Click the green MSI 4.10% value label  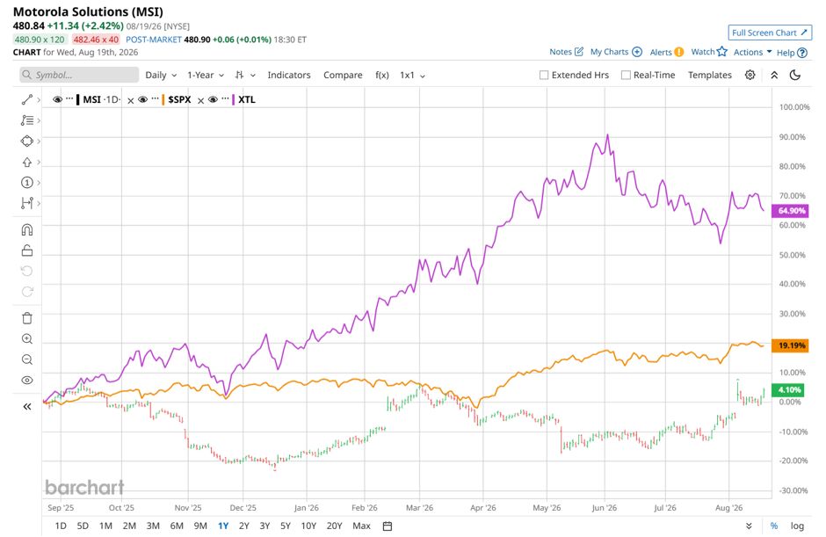787,390
